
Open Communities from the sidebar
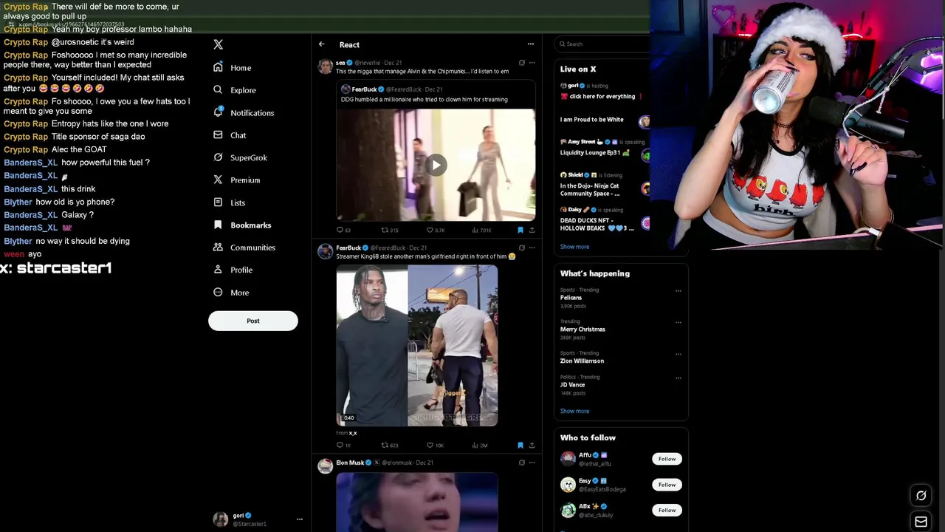(x=244, y=248)
